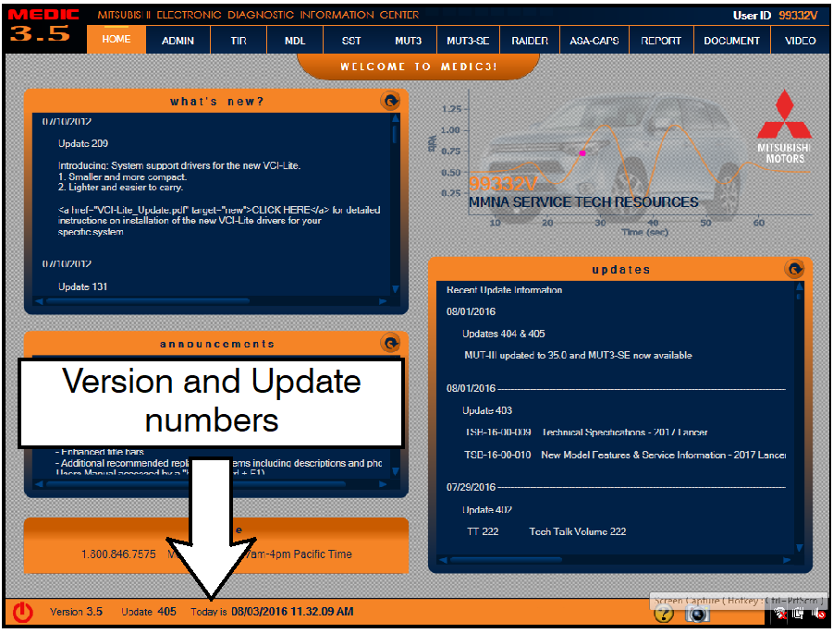
Task: Click the red power icon in status bar
Action: pyautogui.click(x=23, y=612)
